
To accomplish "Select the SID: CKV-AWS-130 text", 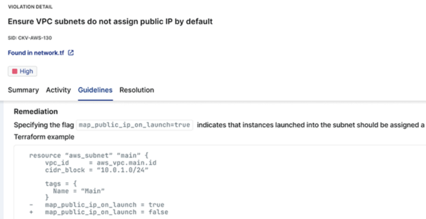I will click(30, 38).
